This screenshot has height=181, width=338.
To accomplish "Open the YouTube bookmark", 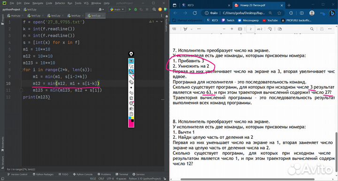I will 270,21.
